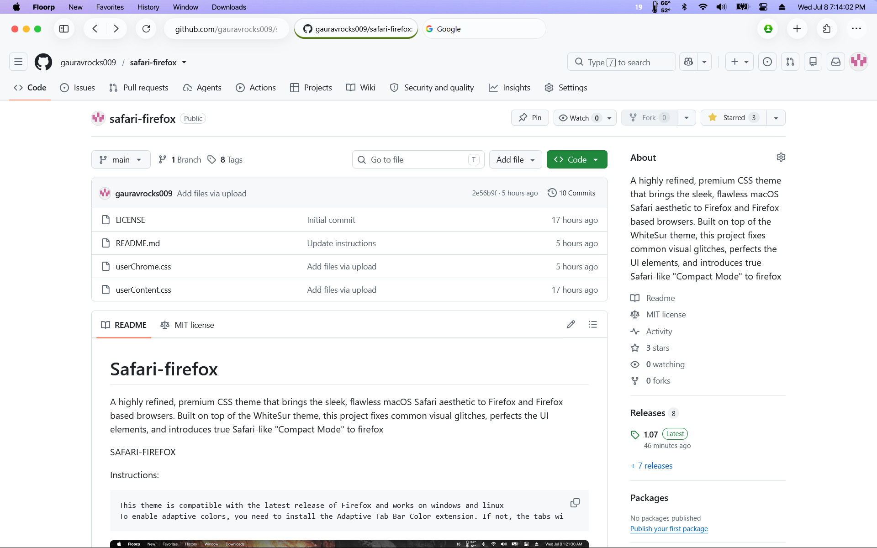
Task: Open the 8 Tags link
Action: pos(225,159)
